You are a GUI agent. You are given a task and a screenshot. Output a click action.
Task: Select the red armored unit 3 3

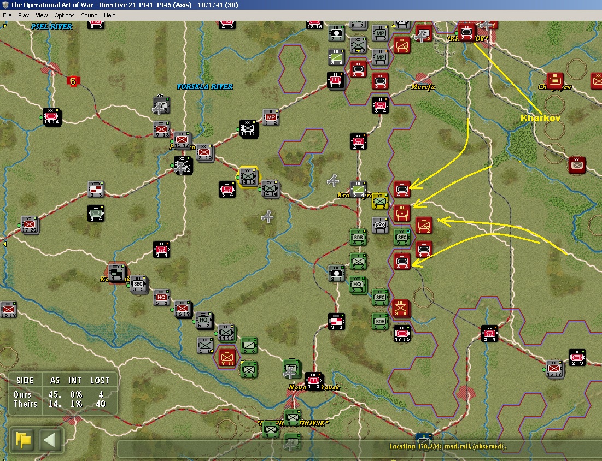tap(358, 70)
